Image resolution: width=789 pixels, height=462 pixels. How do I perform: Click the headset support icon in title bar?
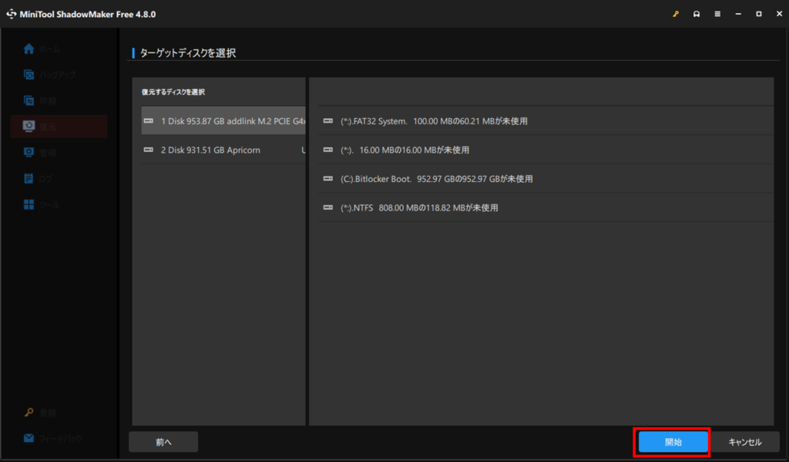pos(697,14)
